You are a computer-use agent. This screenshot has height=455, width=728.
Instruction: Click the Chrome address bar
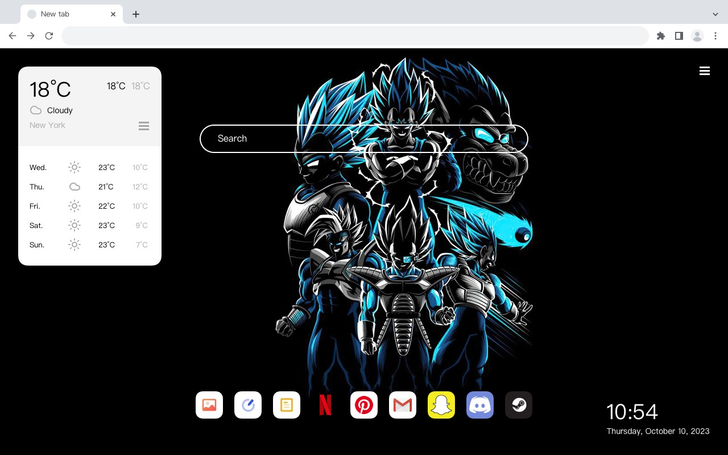(x=355, y=36)
